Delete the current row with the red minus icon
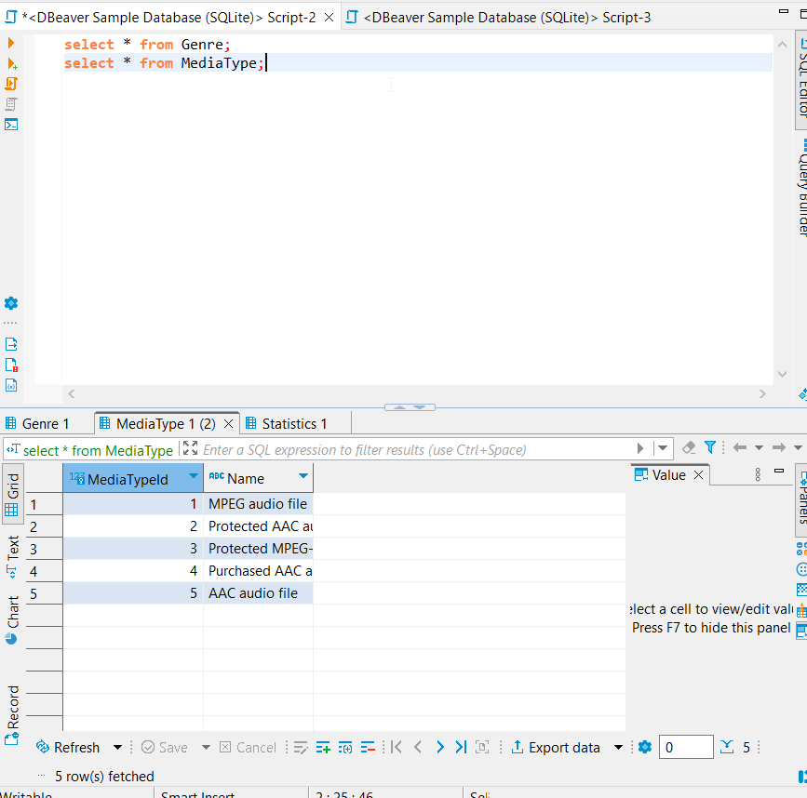The width and height of the screenshot is (807, 798). click(x=368, y=747)
